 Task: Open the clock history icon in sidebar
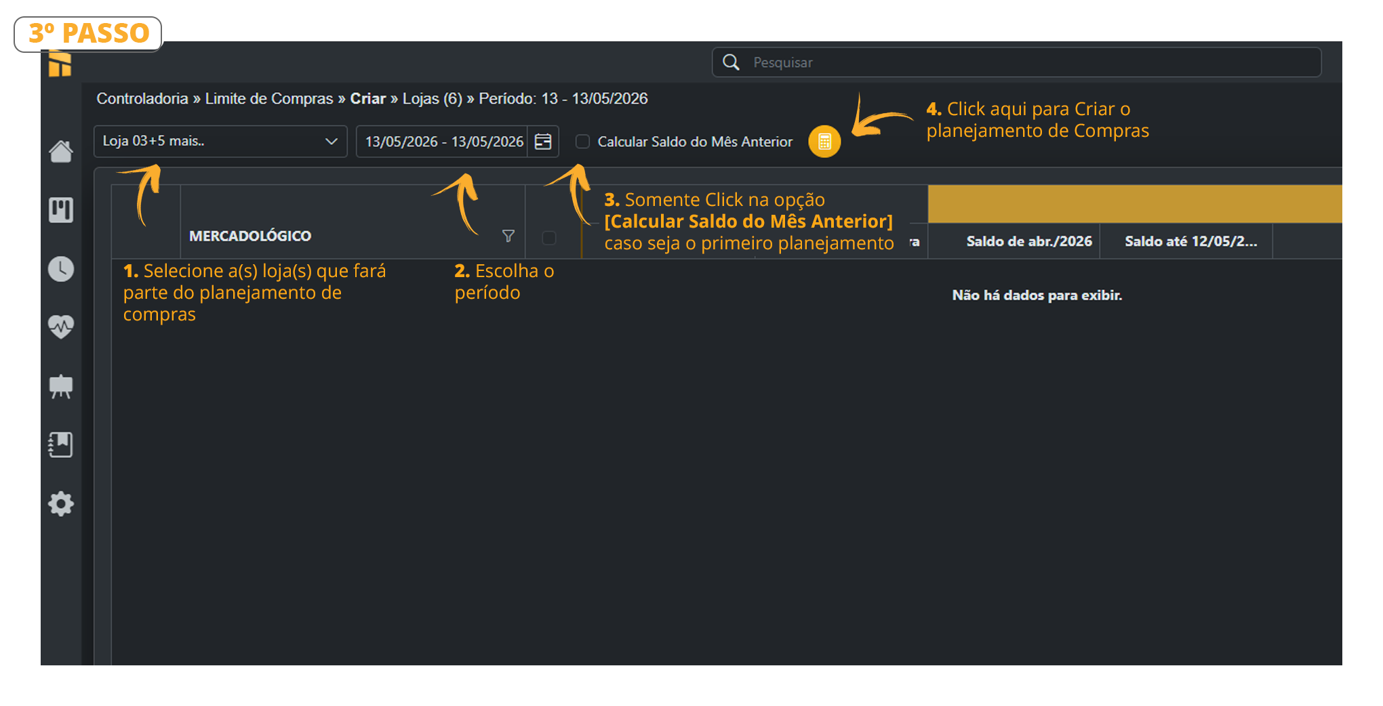click(61, 269)
